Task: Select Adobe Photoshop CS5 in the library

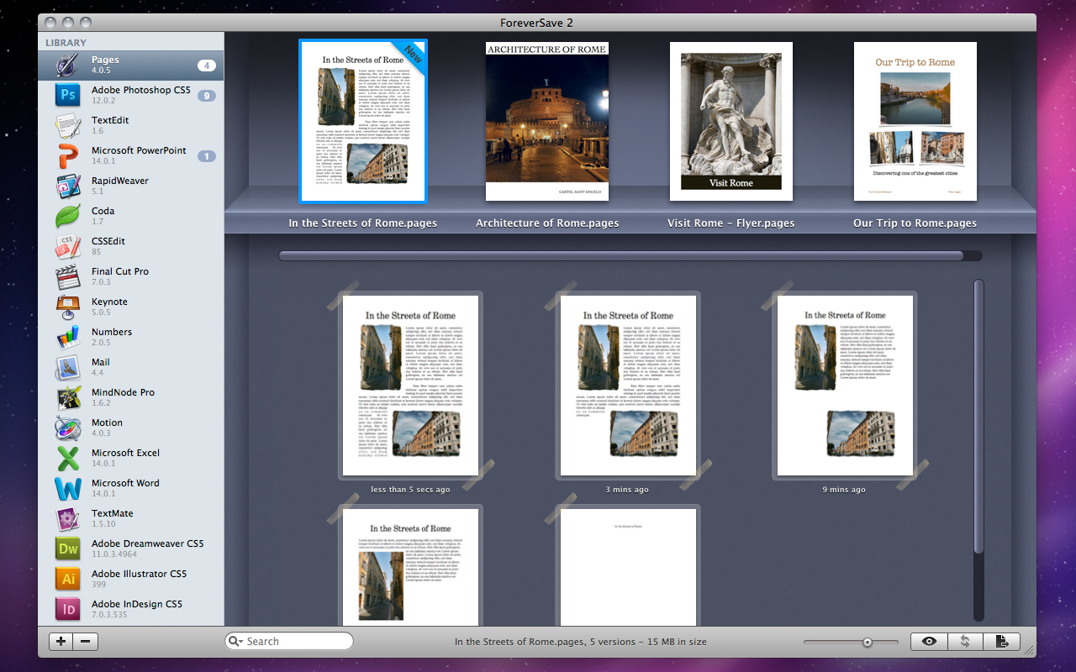Action: pos(140,95)
